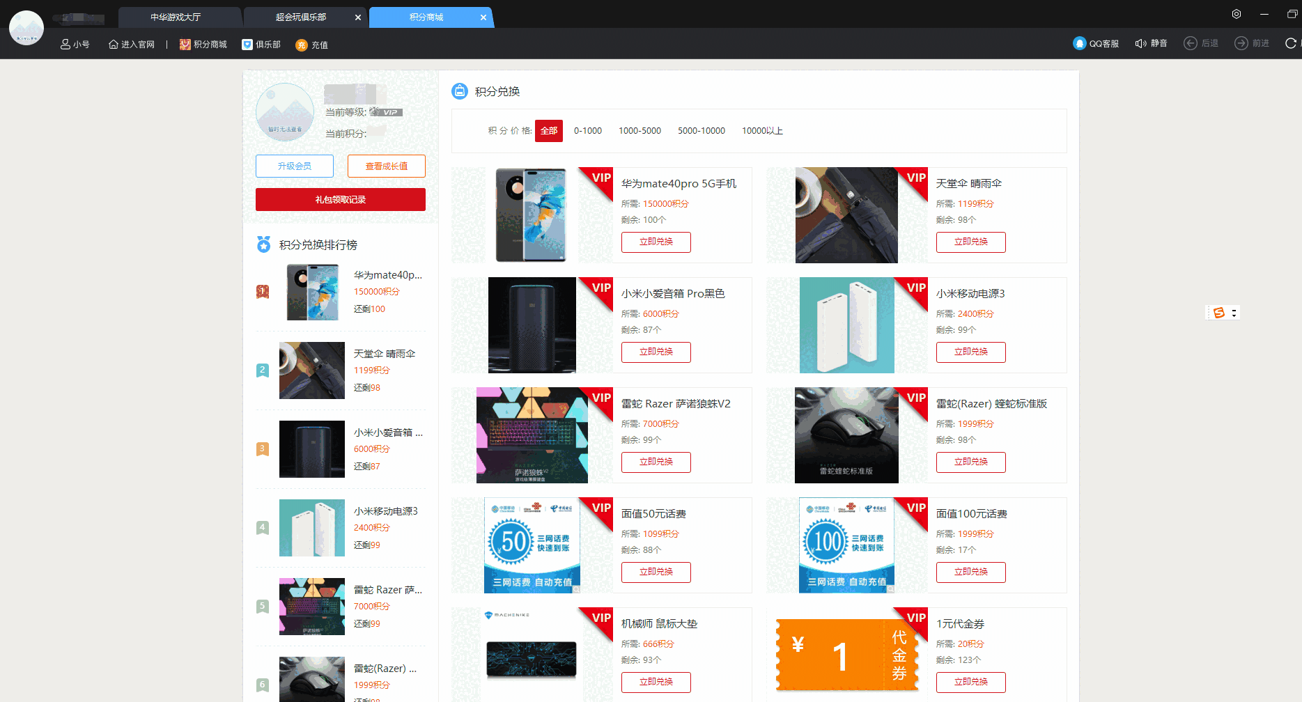Redeem the 机械师 鼠标大垫
Viewport: 1302px width, 702px height.
[656, 682]
